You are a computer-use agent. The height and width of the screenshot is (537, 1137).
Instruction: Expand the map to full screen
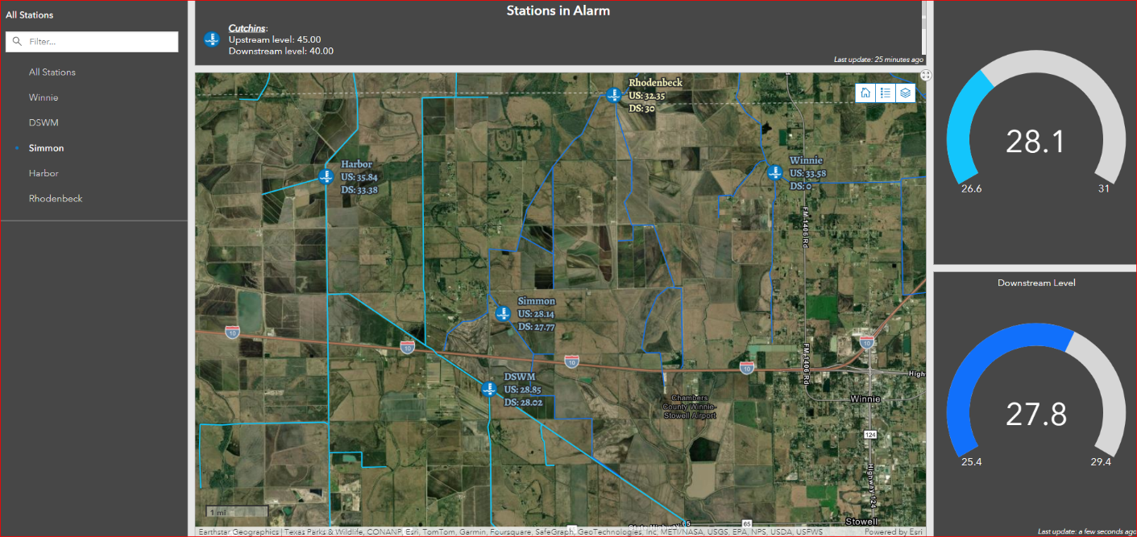pyautogui.click(x=926, y=75)
